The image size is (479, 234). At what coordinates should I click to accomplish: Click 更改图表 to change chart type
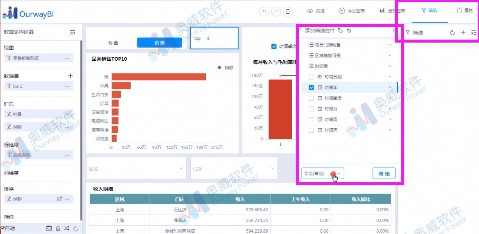(392, 11)
